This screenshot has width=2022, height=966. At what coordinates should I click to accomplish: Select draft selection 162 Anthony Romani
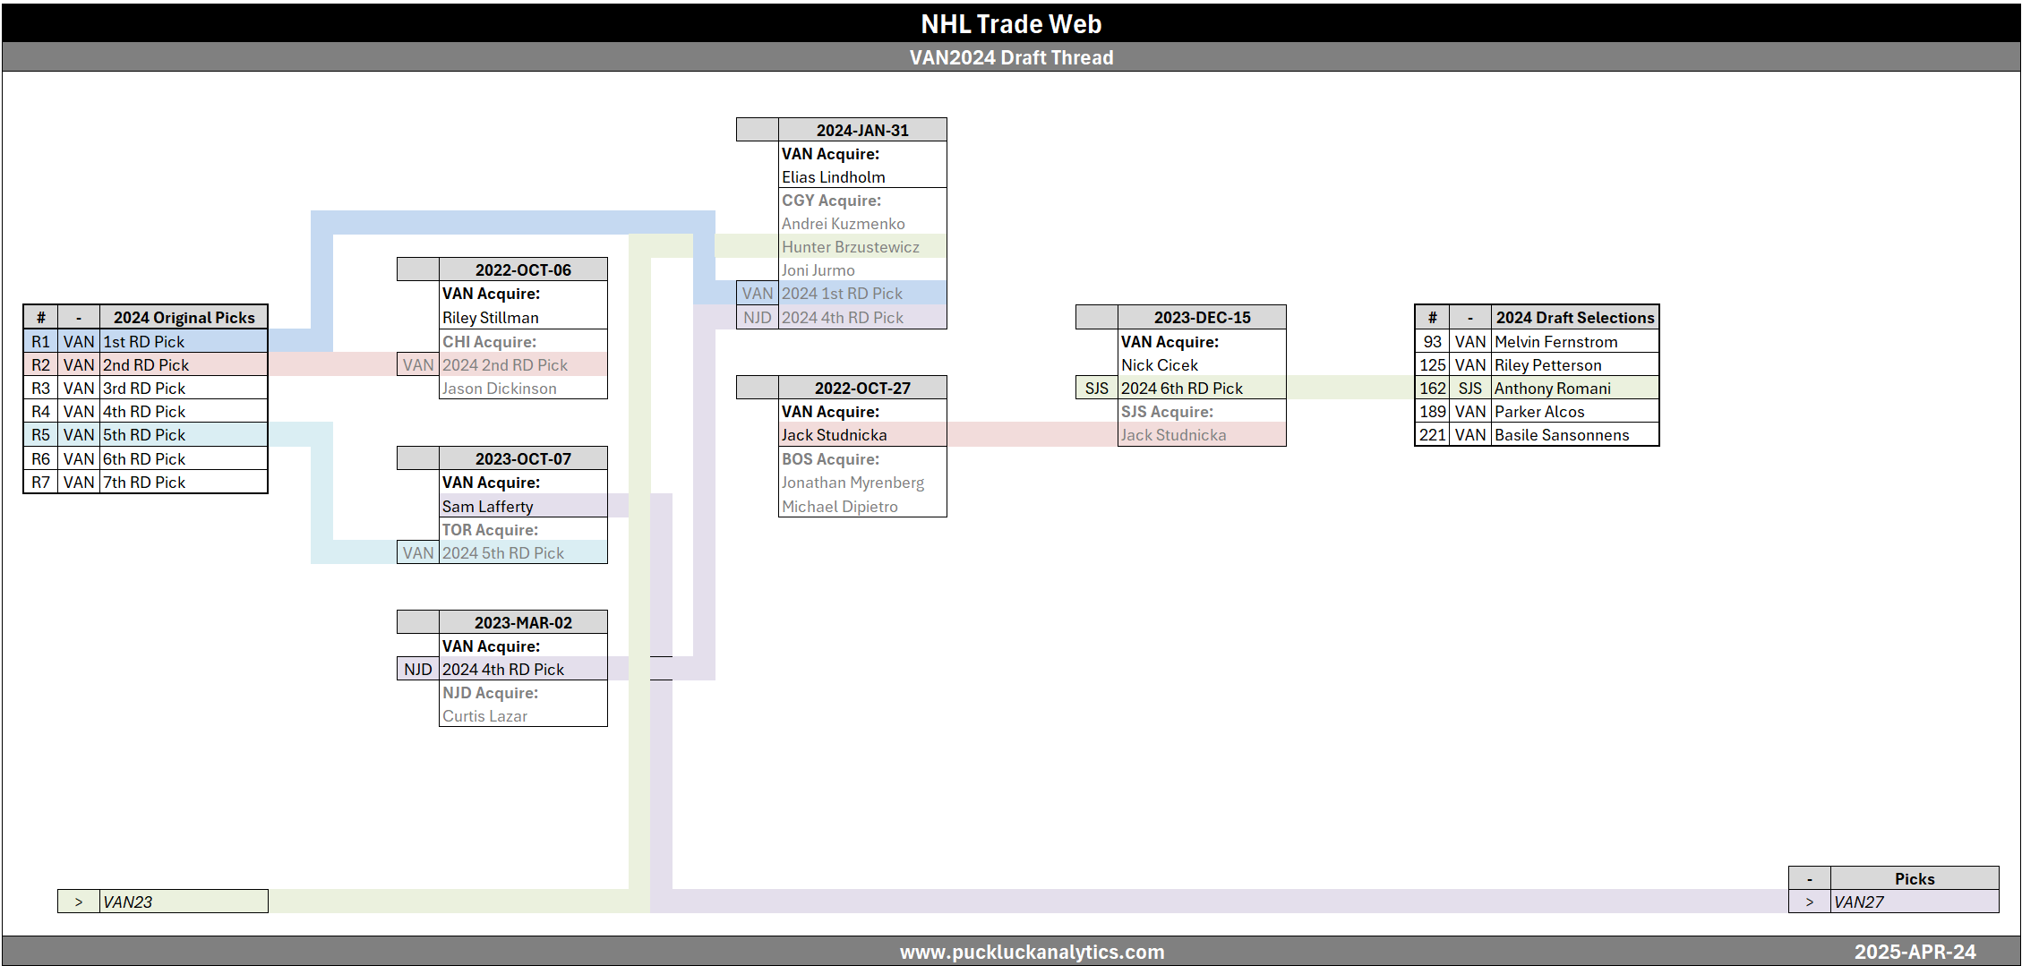coord(1552,388)
